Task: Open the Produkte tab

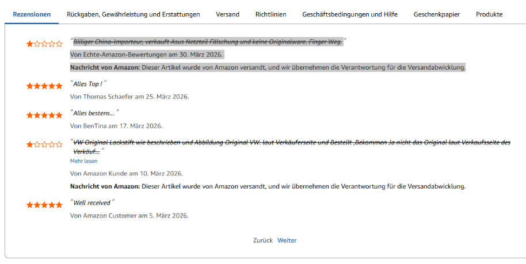Action: [489, 14]
